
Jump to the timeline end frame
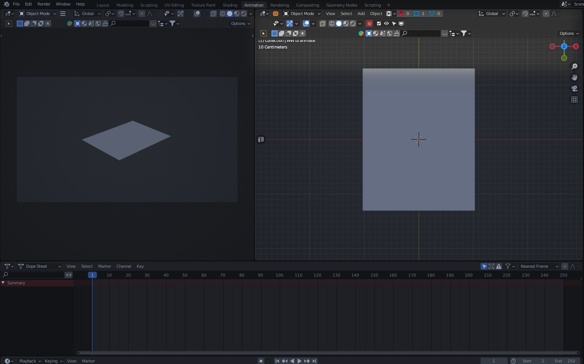tap(314, 361)
